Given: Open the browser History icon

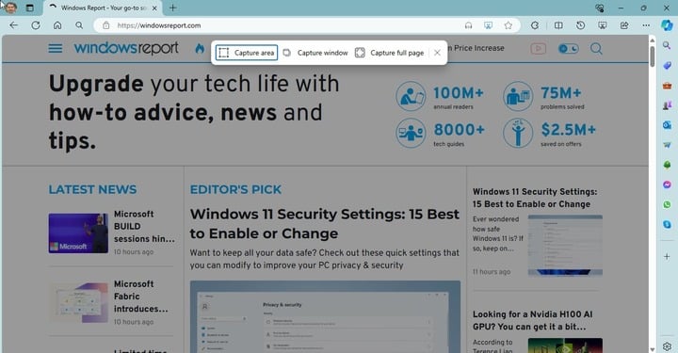Looking at the screenshot, I should coord(580,25).
